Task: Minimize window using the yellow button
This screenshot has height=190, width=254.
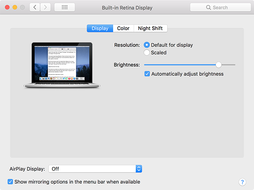Action: point(15,7)
